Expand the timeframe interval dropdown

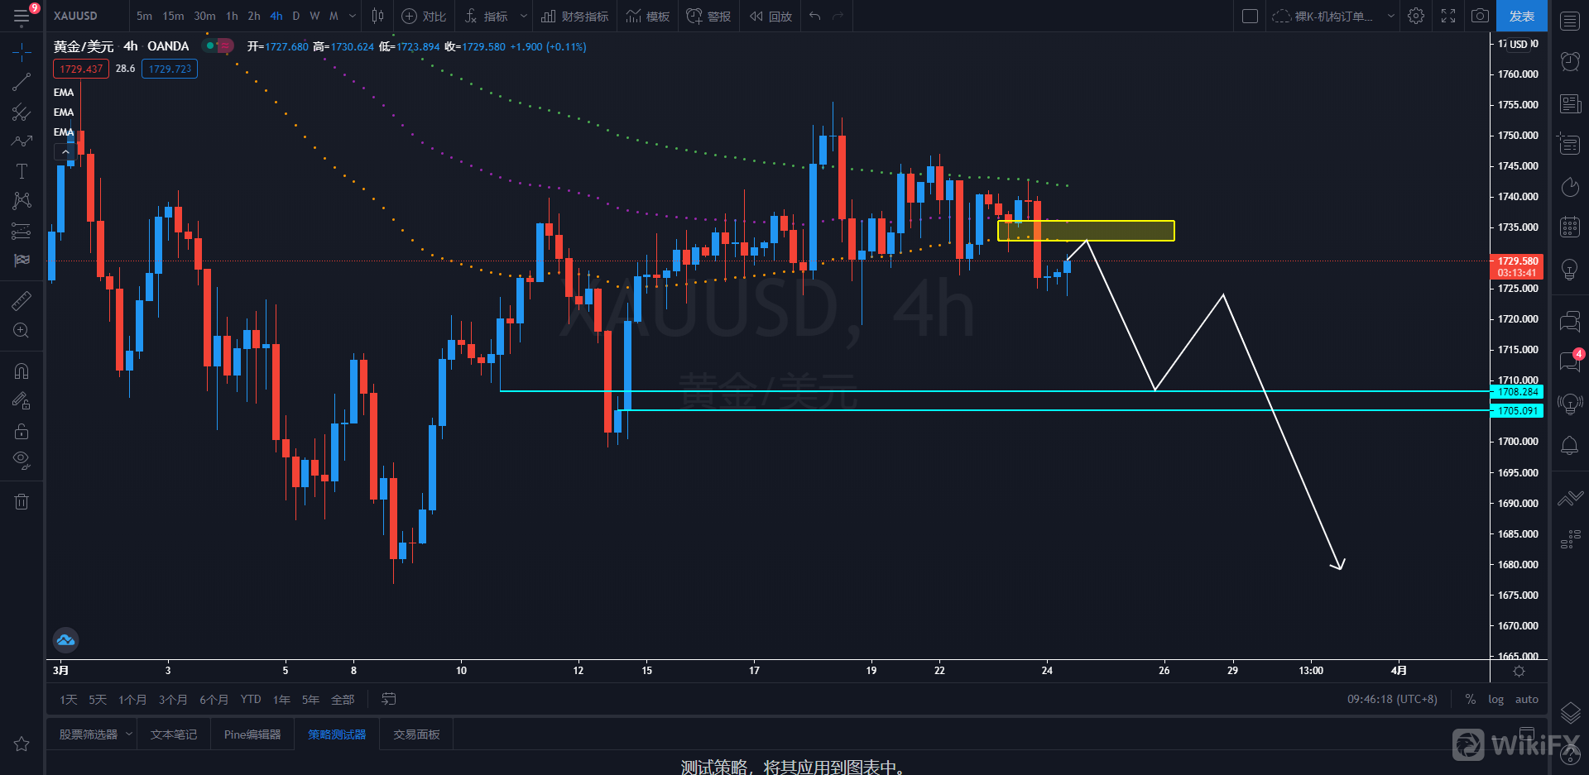click(353, 16)
